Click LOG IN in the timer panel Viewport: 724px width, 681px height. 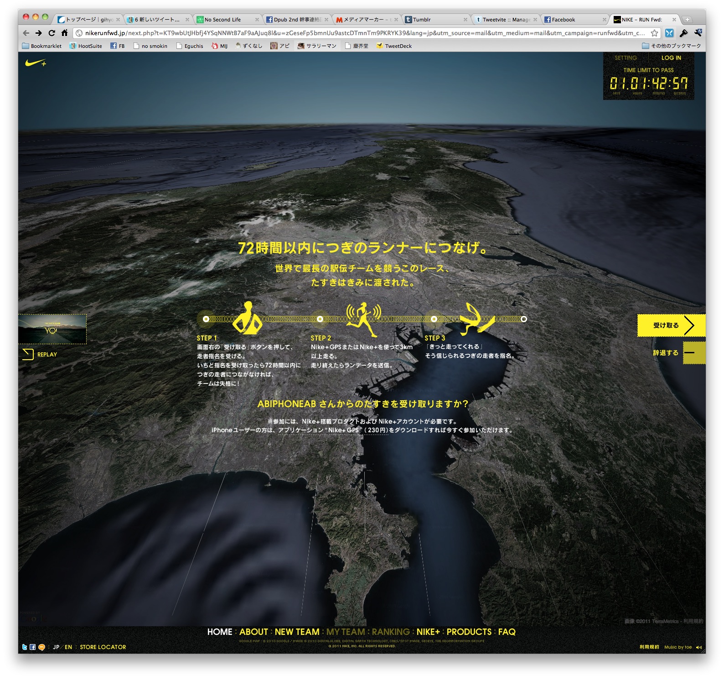pyautogui.click(x=671, y=58)
